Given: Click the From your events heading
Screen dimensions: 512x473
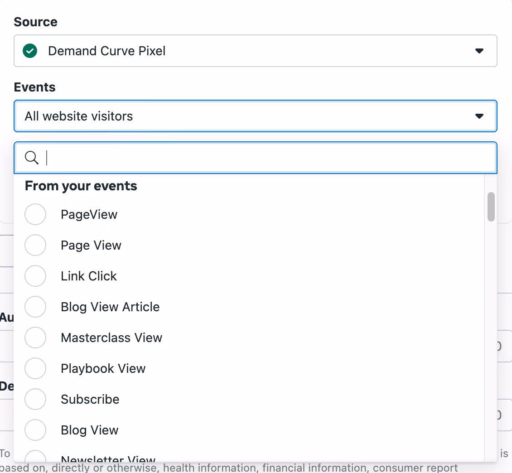Looking at the screenshot, I should [x=81, y=186].
